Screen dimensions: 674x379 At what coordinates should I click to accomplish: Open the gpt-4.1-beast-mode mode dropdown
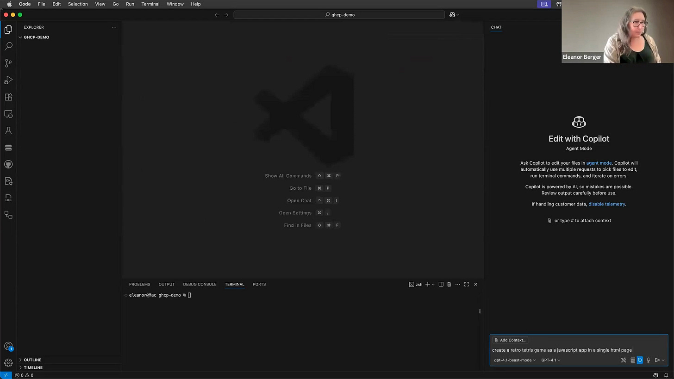(515, 360)
